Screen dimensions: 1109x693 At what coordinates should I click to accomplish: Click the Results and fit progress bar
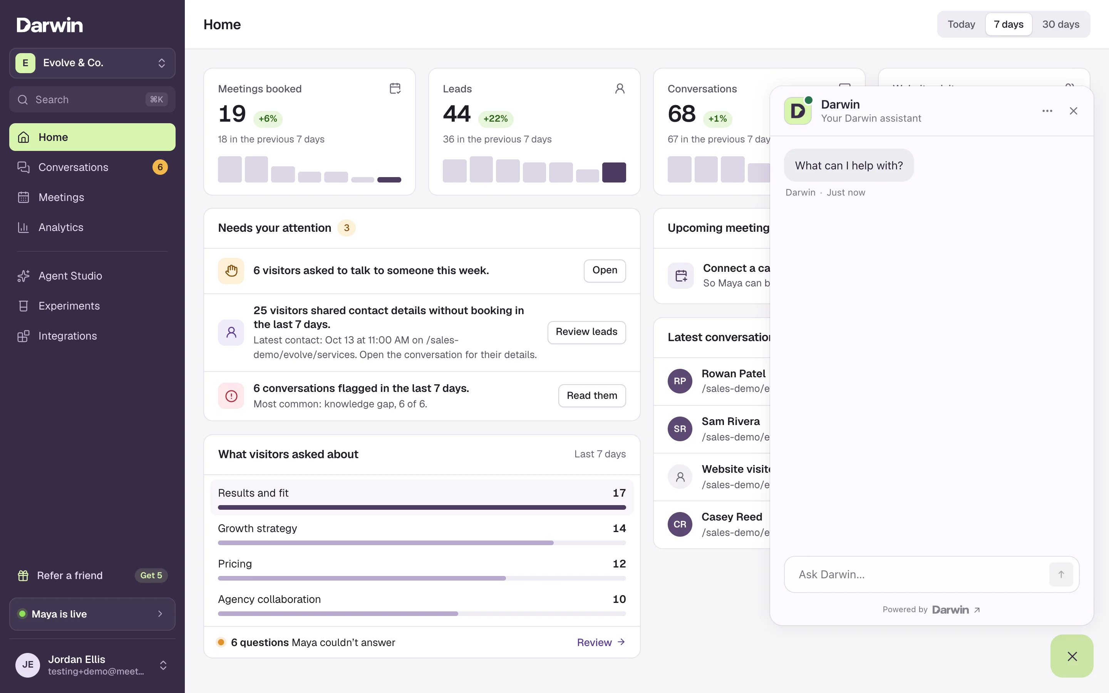(x=422, y=507)
